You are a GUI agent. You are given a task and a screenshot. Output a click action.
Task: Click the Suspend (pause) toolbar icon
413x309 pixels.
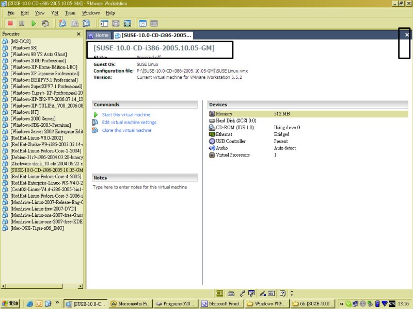(22, 23)
